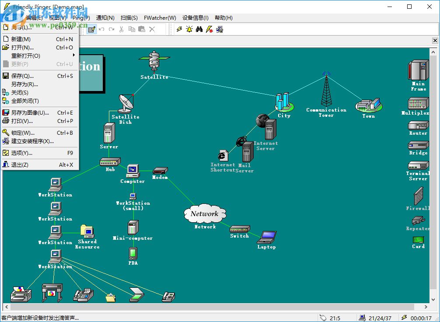Select the Network cloud icon

click(x=205, y=213)
